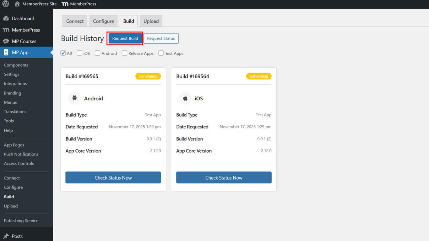
Task: Click the MP Courses sidebar icon
Action: 6,41
